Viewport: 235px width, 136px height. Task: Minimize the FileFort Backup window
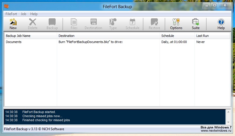(x=207, y=6)
